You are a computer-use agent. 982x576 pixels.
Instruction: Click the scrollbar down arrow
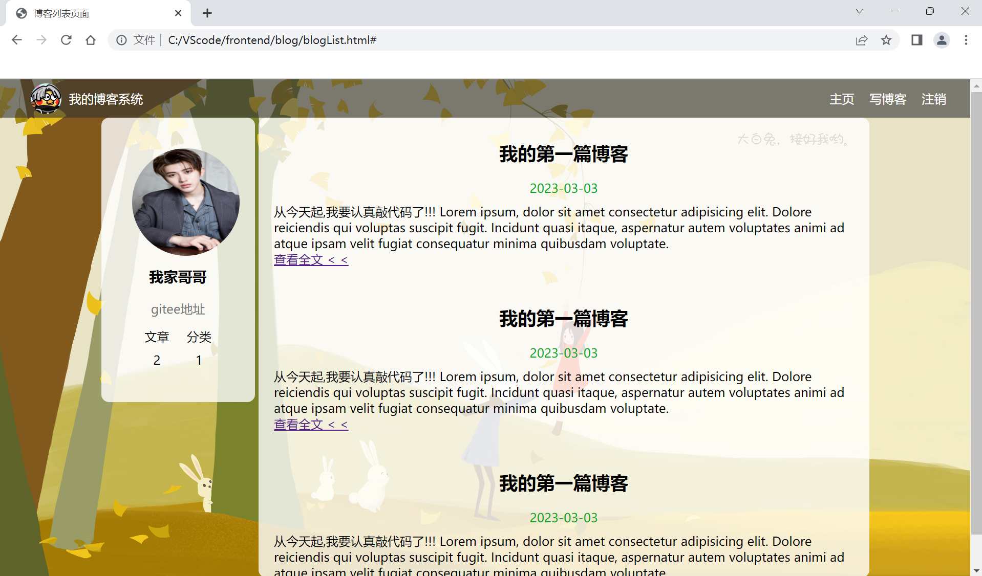pos(976,570)
